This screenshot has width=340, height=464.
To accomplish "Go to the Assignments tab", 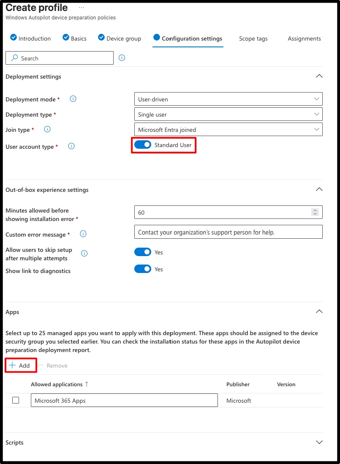I will [304, 39].
